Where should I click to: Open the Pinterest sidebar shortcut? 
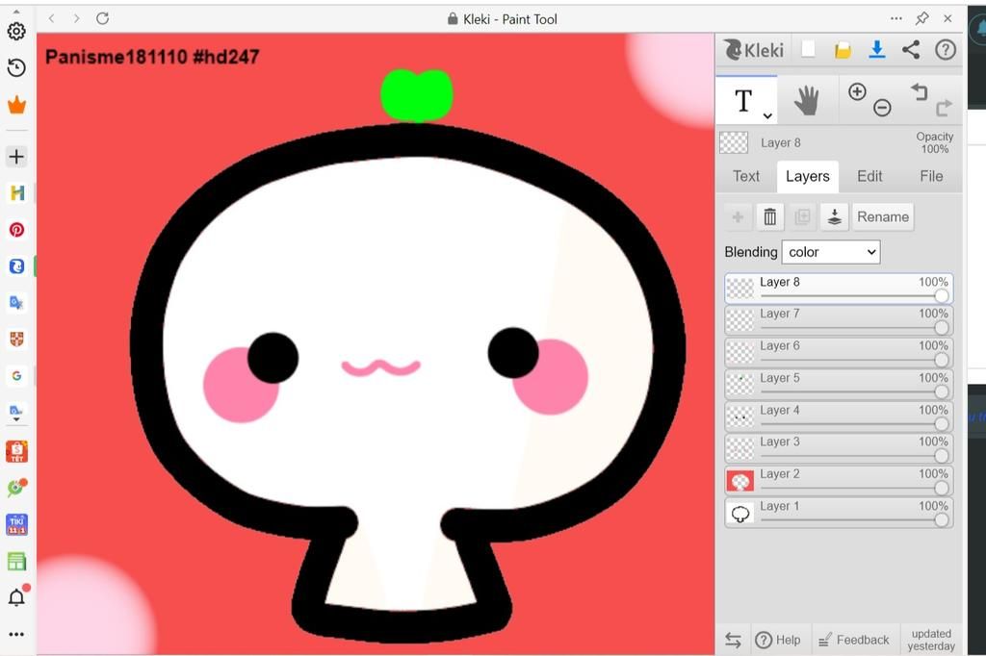pos(16,229)
